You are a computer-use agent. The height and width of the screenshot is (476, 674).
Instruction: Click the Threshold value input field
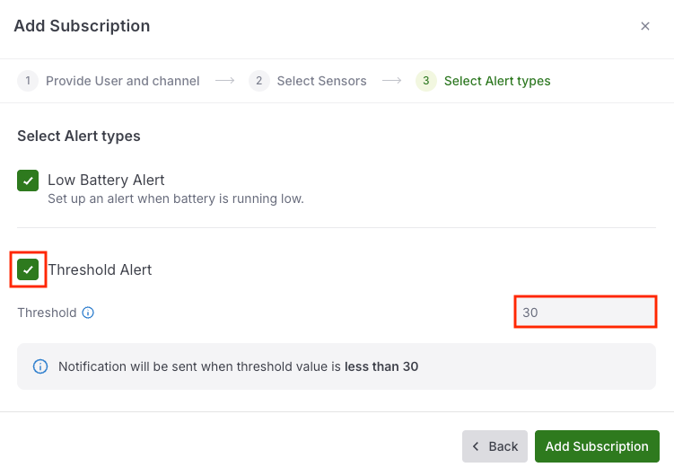[585, 313]
